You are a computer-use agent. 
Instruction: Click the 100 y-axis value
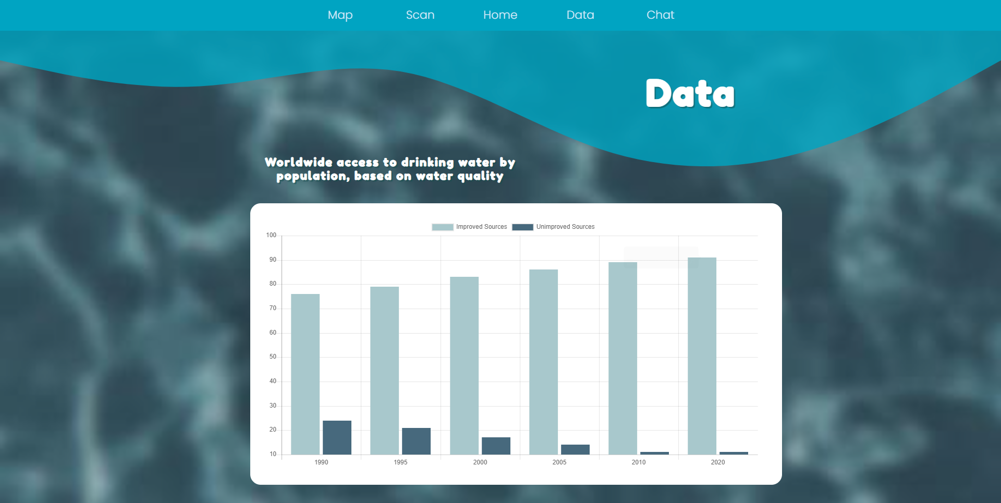pos(271,235)
